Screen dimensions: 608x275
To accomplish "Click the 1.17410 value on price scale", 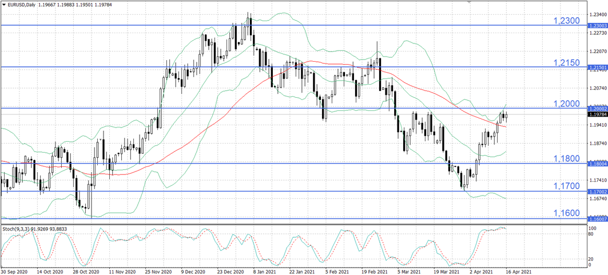I will coord(598,180).
